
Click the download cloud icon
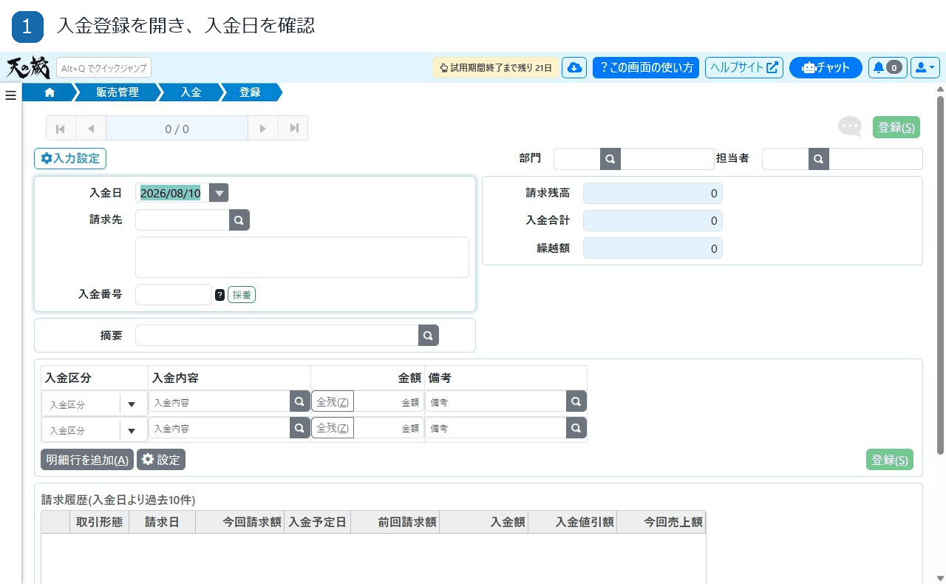[574, 67]
